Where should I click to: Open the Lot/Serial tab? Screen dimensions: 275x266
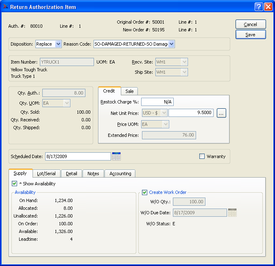click(46, 174)
